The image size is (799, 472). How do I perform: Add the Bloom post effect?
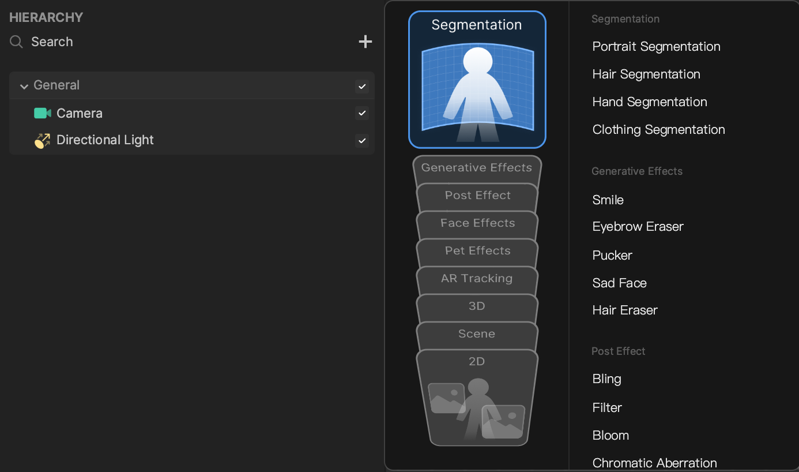(610, 436)
